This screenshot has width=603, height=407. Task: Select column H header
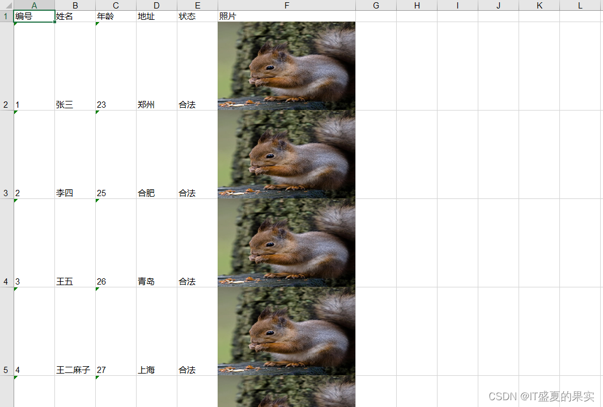[x=417, y=5]
